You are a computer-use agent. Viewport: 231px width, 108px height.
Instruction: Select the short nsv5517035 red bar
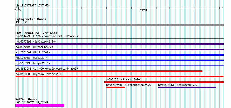point(116,87)
